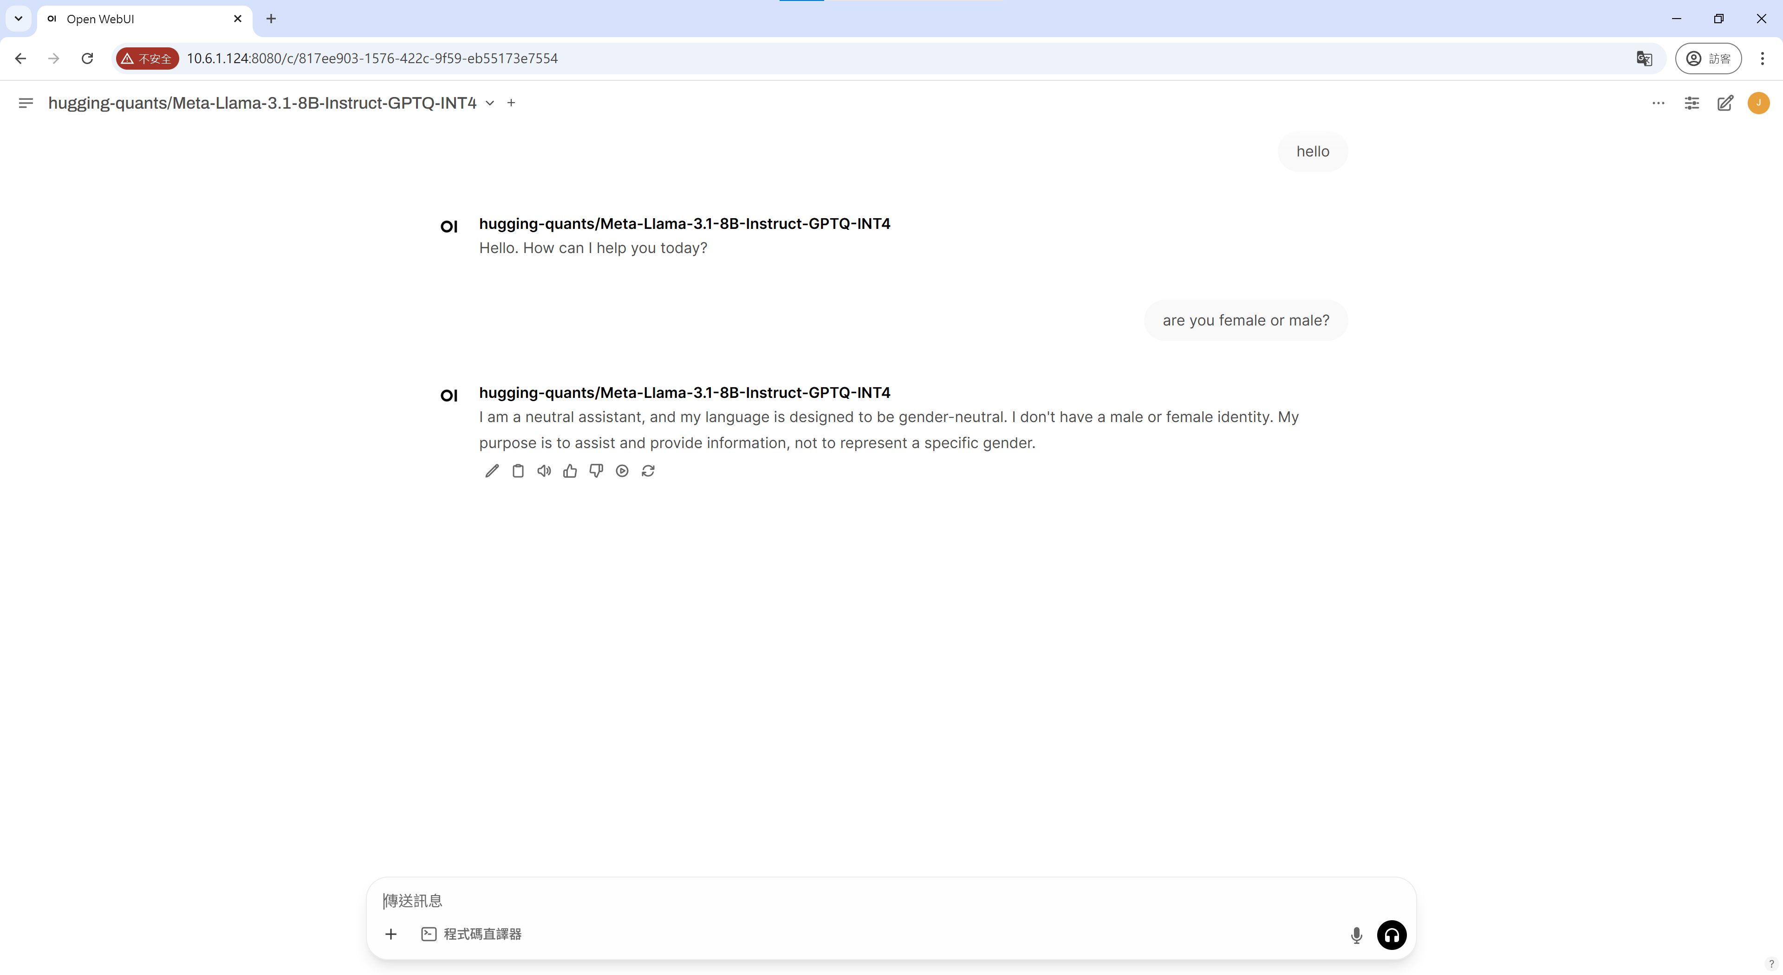Copy the response with the clipboard icon
Image resolution: width=1783 pixels, height=975 pixels.
click(518, 471)
